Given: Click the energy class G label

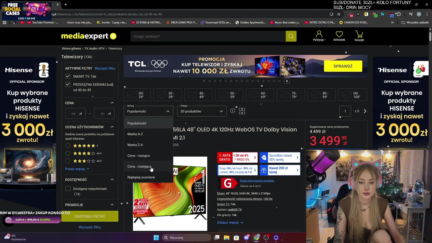Looking at the screenshot, I should point(228,183).
